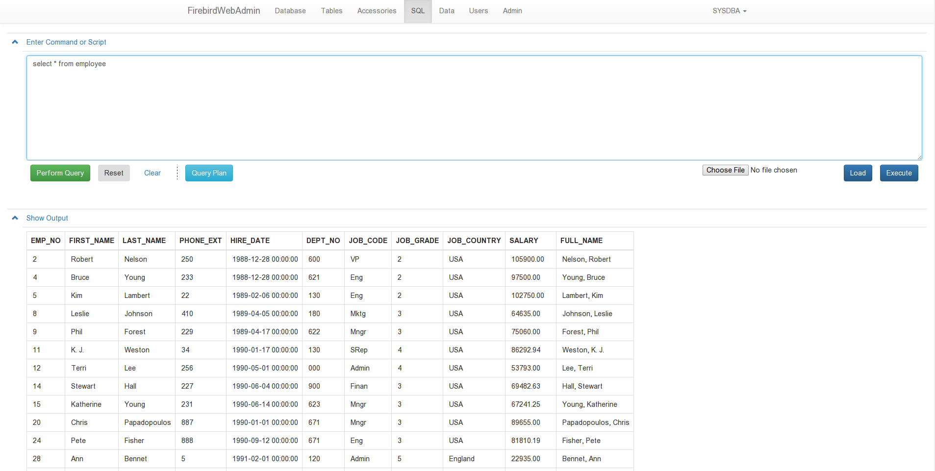Click the FirebirdWebAdmin home link
935x471 pixels.
click(224, 10)
